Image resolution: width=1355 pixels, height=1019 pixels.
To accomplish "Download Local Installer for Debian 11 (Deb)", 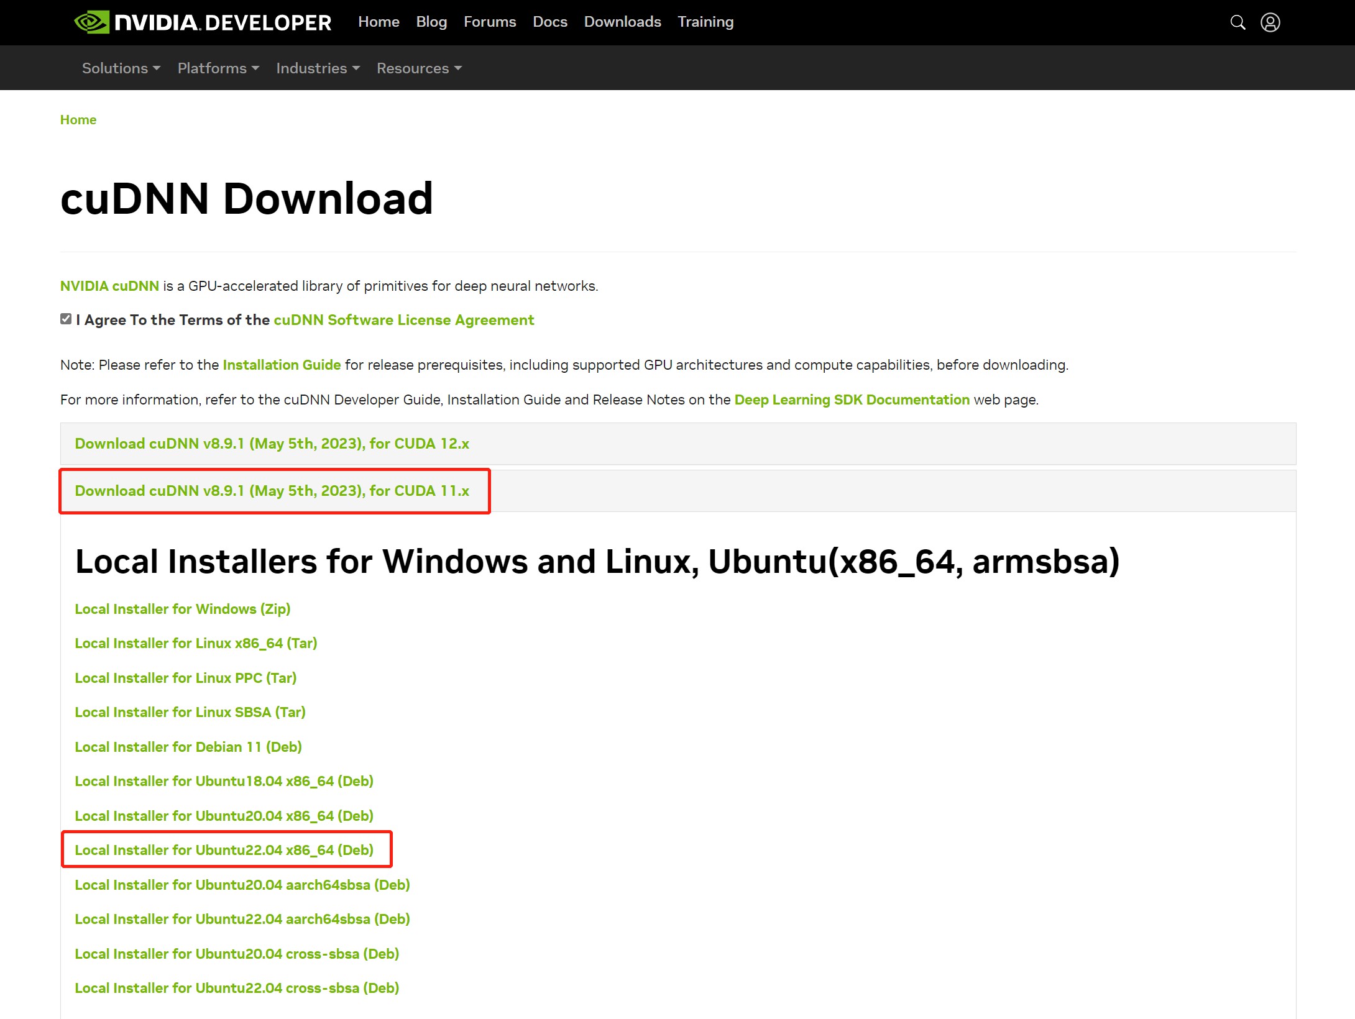I will coord(188,747).
